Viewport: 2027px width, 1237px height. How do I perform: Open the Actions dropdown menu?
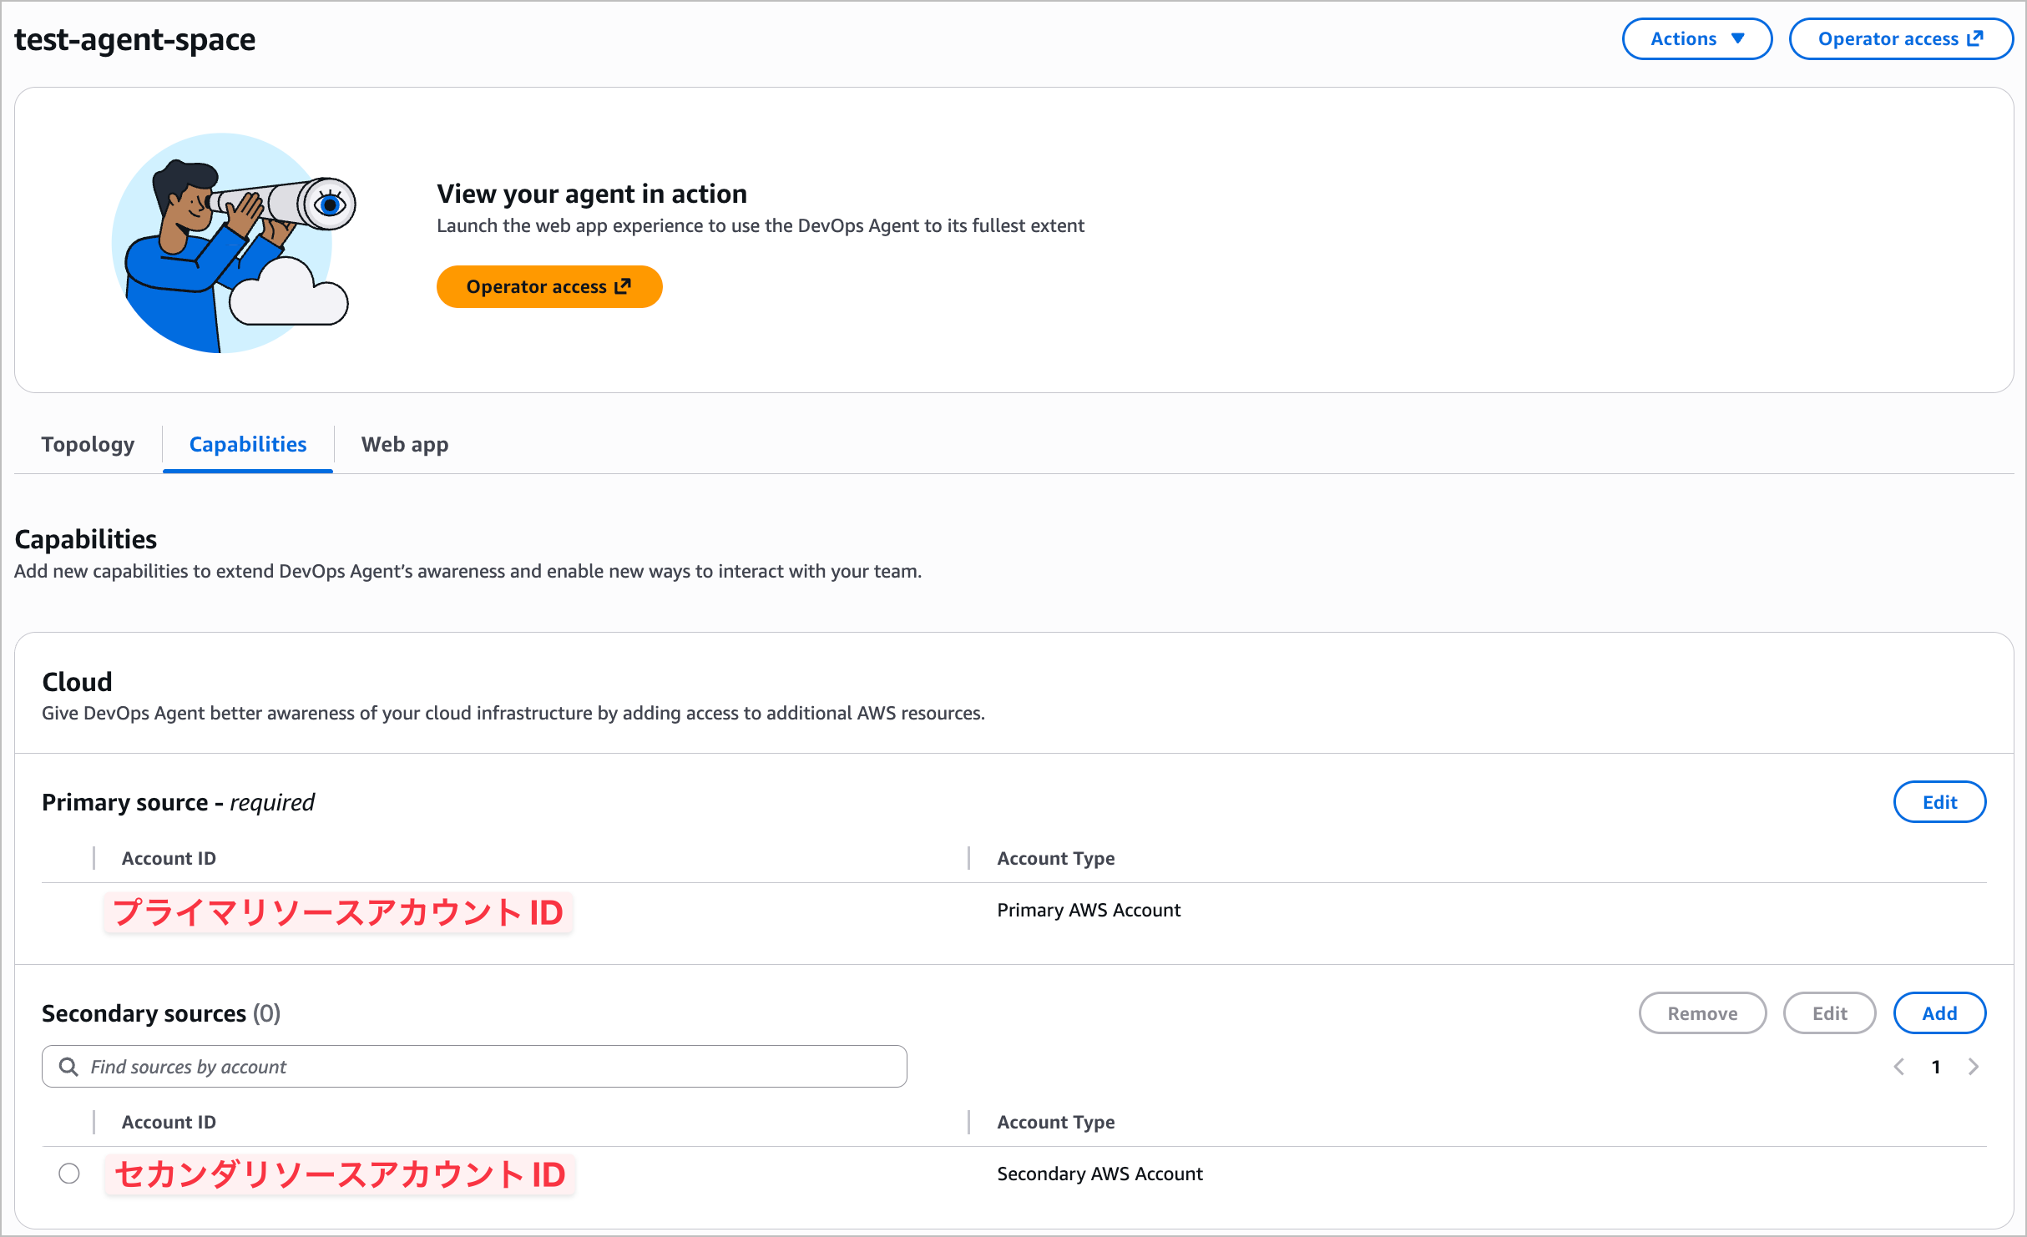[x=1696, y=39]
